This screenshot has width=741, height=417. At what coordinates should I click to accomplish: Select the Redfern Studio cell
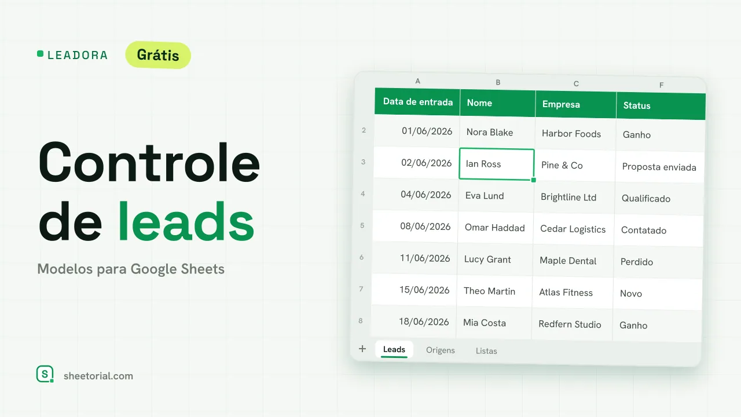tap(572, 325)
